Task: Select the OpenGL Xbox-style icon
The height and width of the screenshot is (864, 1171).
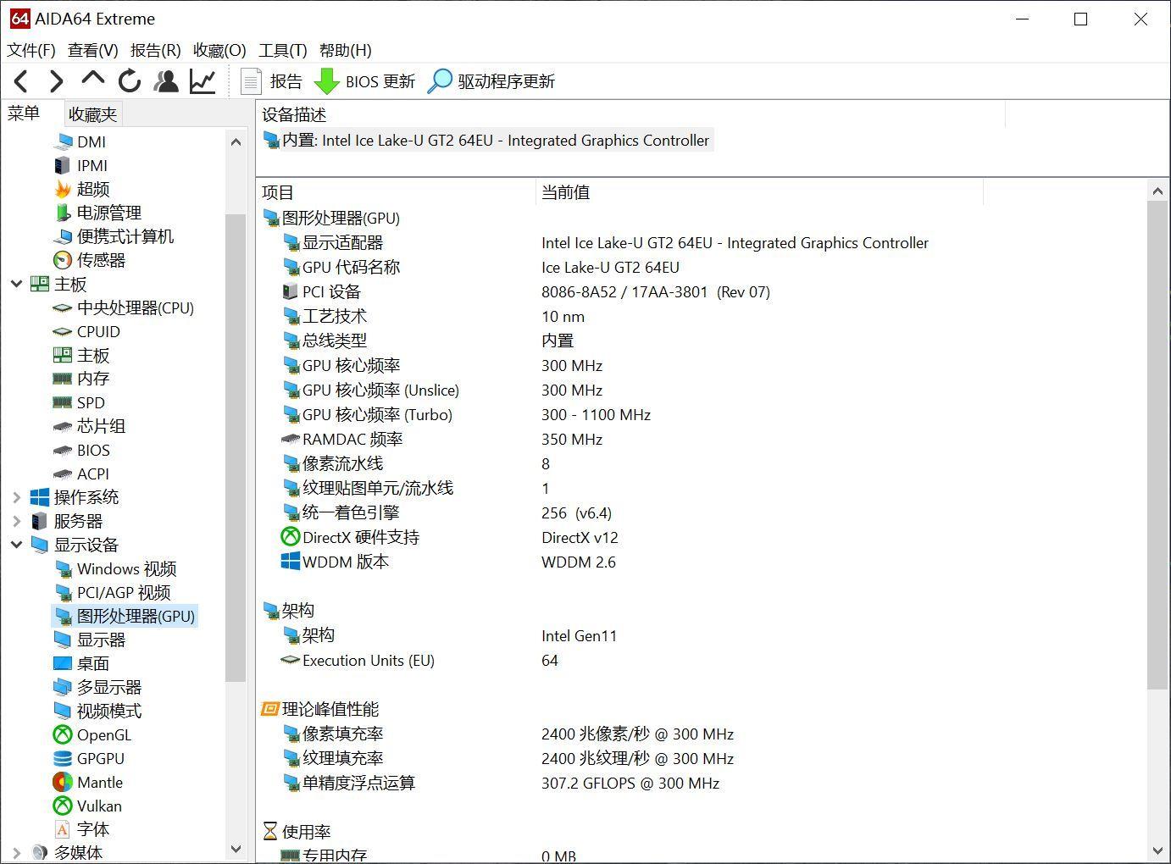Action: click(x=63, y=734)
